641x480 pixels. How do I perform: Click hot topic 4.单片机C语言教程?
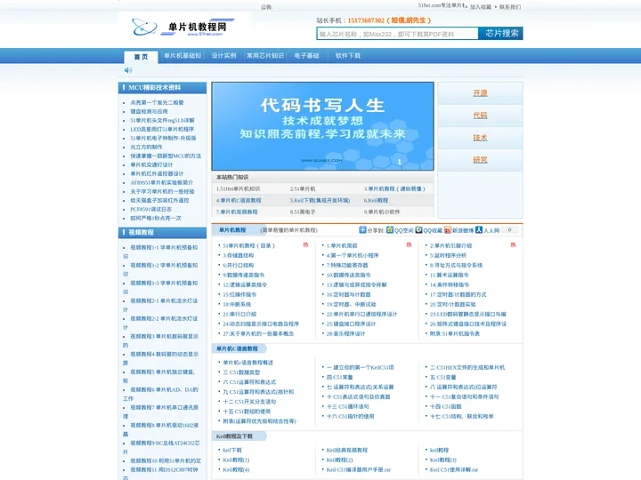pyautogui.click(x=239, y=200)
